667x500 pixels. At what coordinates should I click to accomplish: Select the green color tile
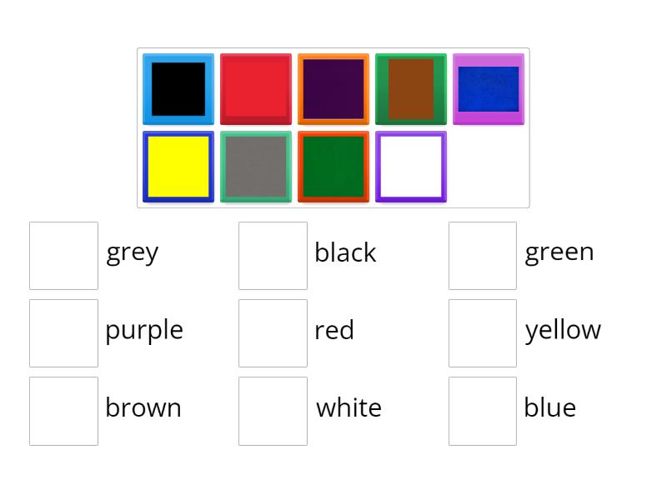333,166
